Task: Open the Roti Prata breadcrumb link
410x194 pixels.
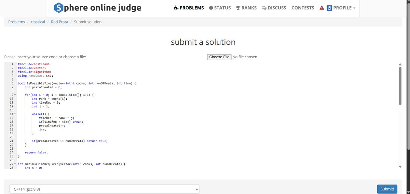Action: coord(59,22)
